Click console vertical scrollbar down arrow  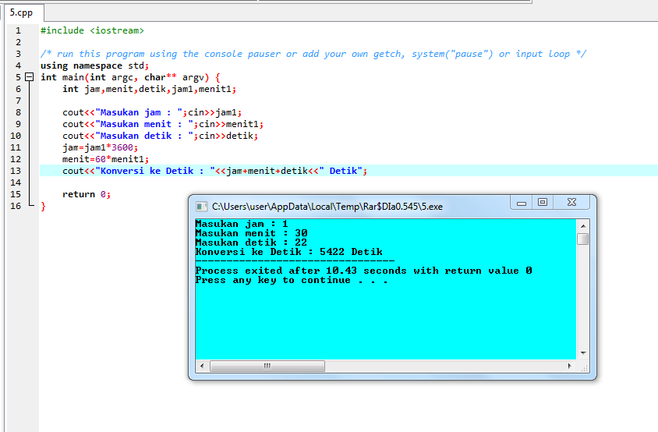point(583,353)
